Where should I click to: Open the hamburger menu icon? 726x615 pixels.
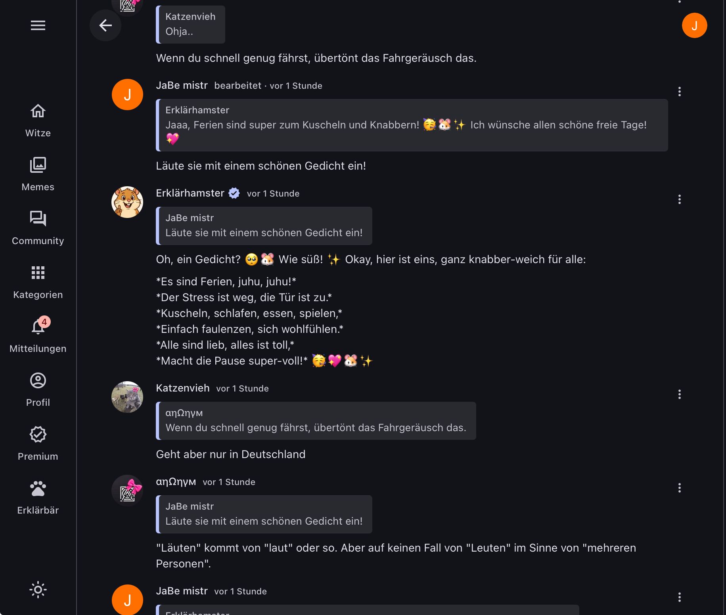(x=38, y=25)
